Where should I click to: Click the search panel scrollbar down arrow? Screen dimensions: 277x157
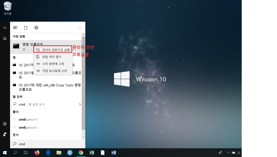click(x=83, y=138)
